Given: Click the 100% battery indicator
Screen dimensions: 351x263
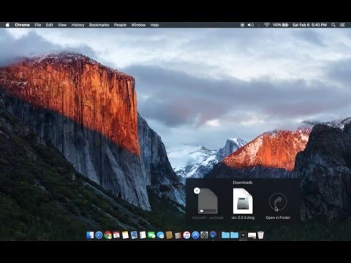Looking at the screenshot, I should click(x=280, y=25).
